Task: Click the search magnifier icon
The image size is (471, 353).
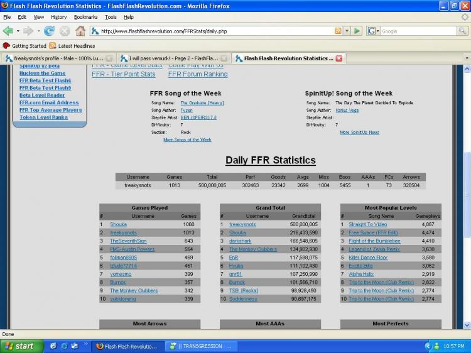Action: (462, 31)
